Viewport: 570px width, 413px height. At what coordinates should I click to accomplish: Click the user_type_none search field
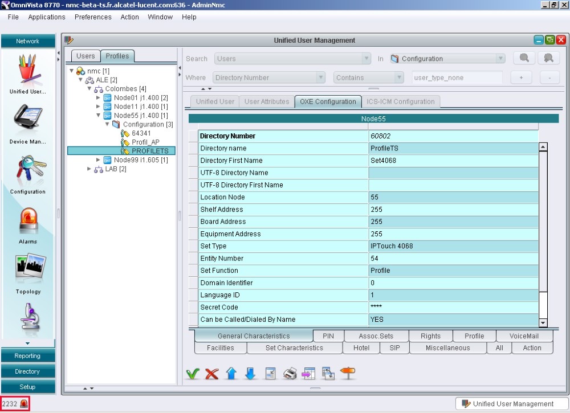coord(457,77)
